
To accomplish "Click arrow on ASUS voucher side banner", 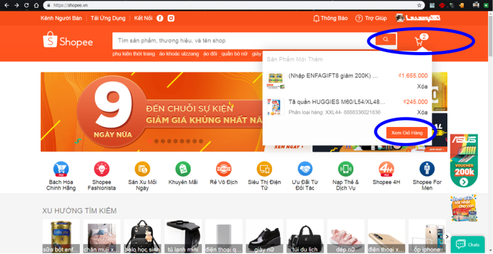I will 463,182.
